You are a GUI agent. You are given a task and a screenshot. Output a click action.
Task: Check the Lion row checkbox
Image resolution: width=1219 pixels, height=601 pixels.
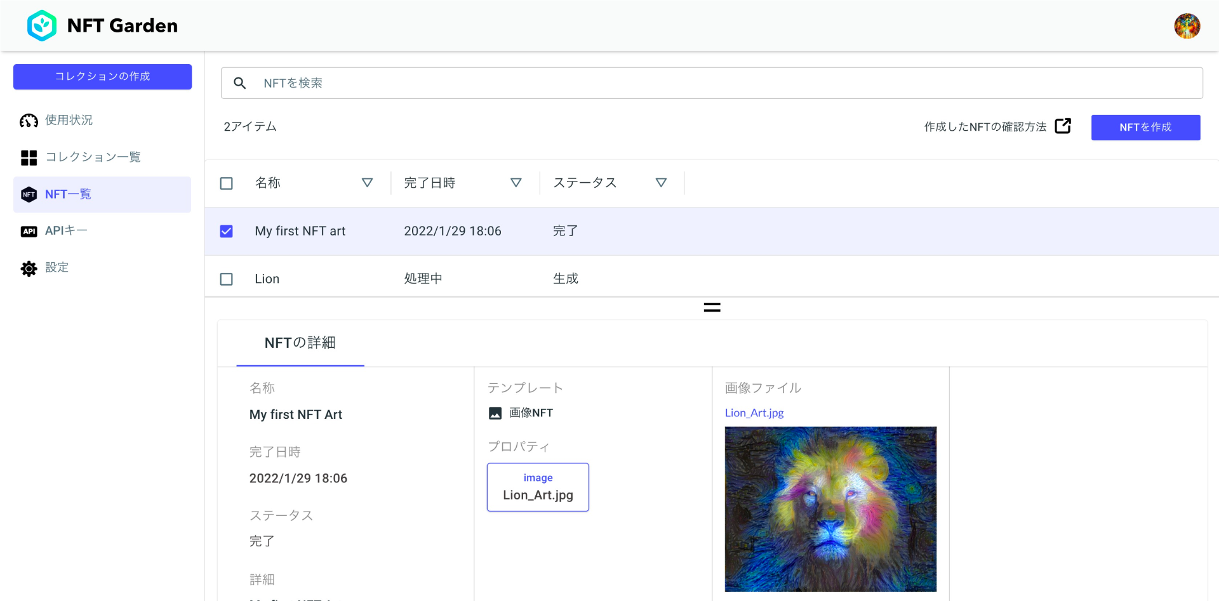[226, 279]
